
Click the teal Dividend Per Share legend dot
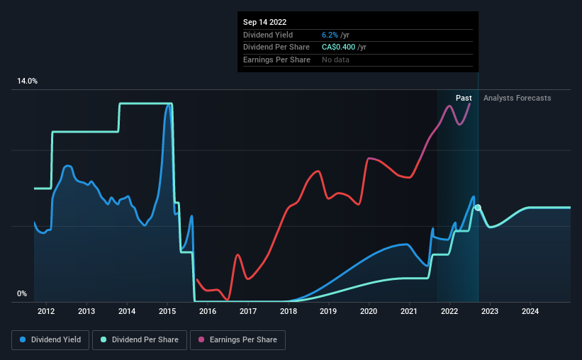[x=103, y=339]
